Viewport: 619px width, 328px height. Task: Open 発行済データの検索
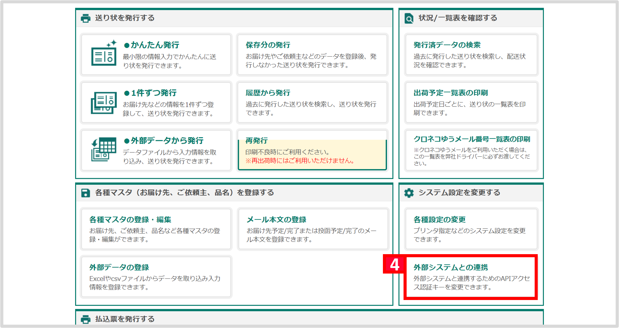point(471,55)
